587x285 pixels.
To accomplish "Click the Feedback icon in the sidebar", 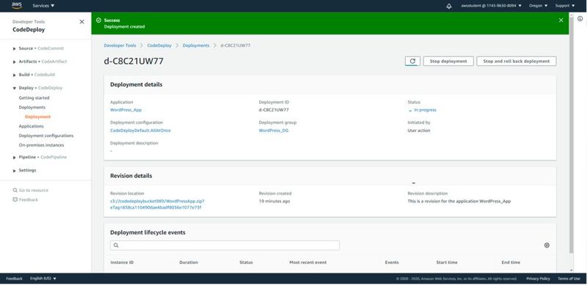I will (15, 200).
